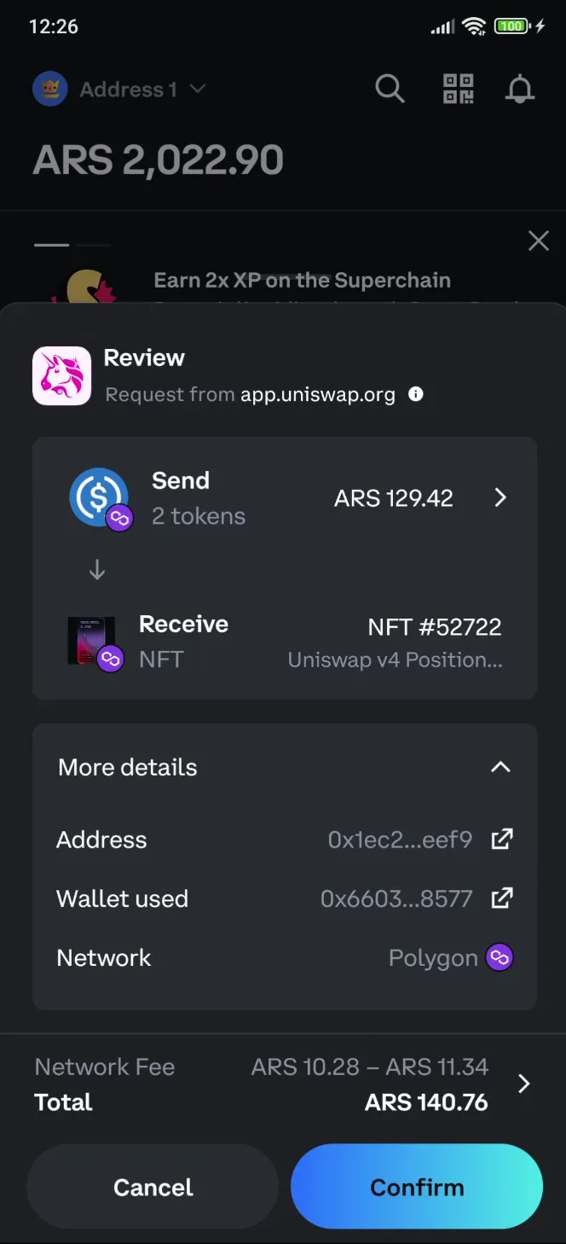Image resolution: width=566 pixels, height=1244 pixels.
Task: Open external link for Wallet used
Action: 502,898
